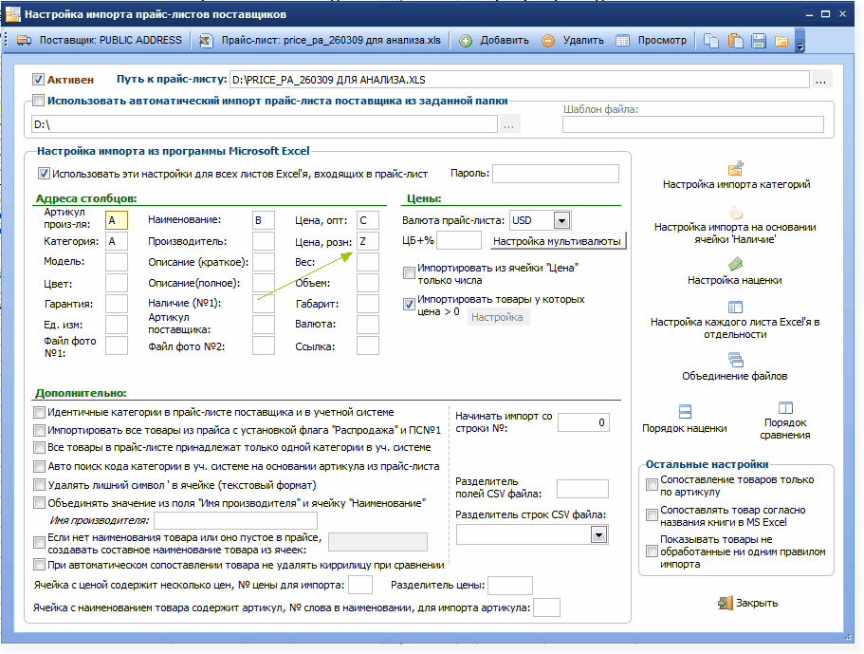Screen dimensions: 864x654
Task: Toggle the Активен checkbox
Action: (x=38, y=80)
